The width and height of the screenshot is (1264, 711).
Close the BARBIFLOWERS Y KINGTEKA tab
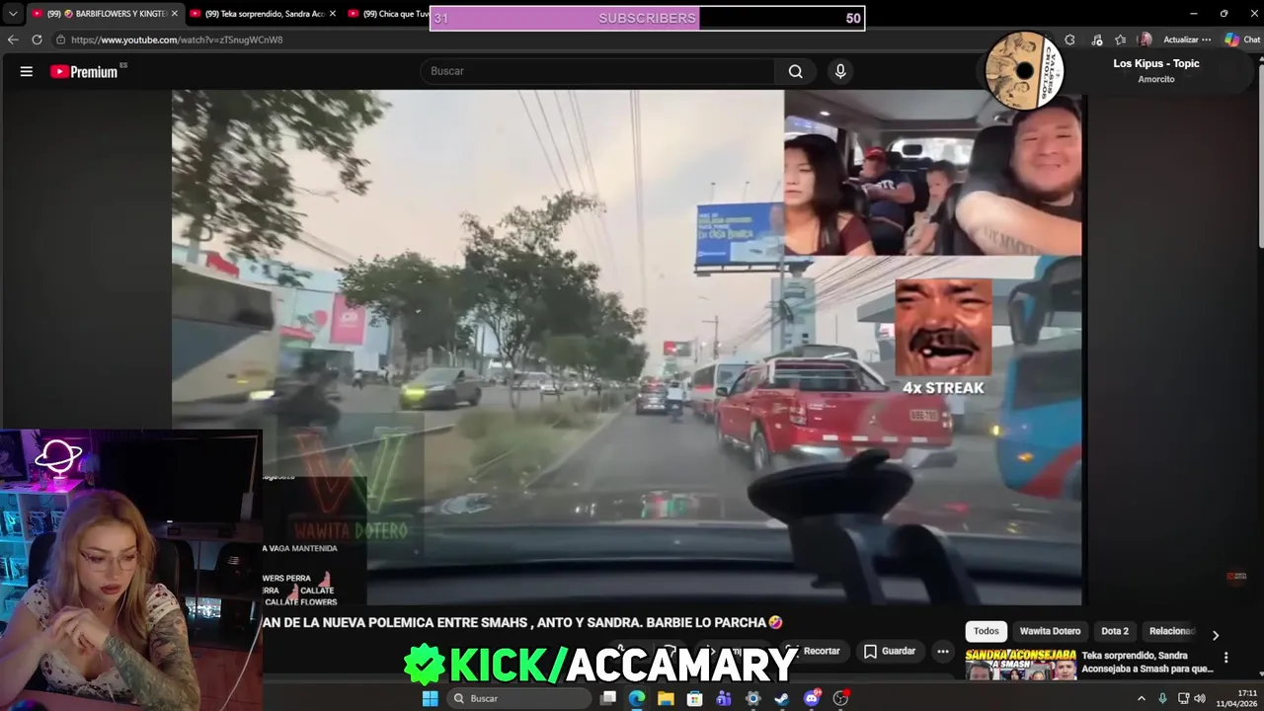tap(174, 14)
